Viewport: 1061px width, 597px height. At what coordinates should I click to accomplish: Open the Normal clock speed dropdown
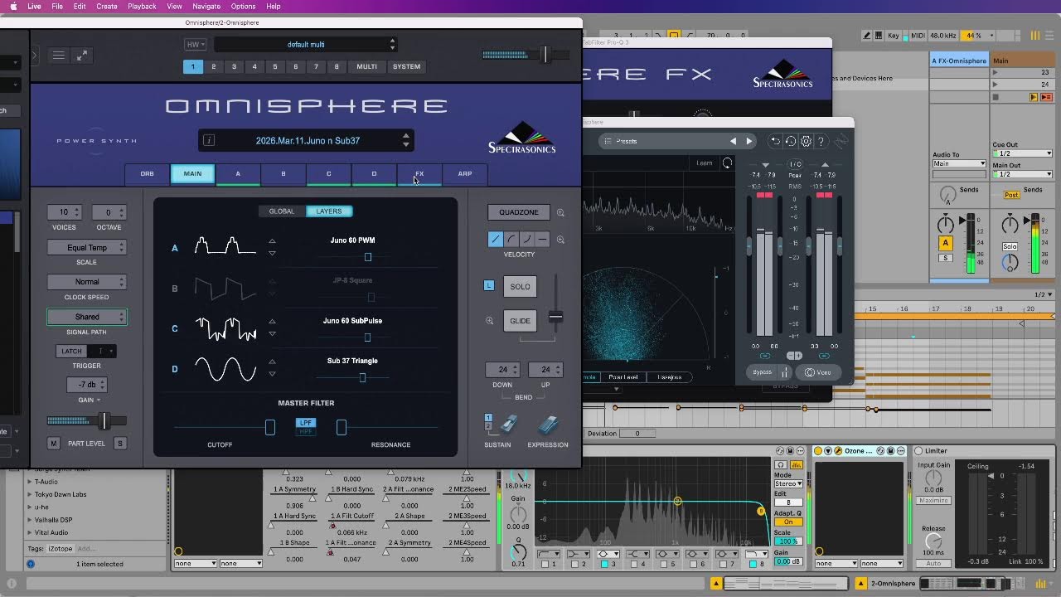point(87,282)
